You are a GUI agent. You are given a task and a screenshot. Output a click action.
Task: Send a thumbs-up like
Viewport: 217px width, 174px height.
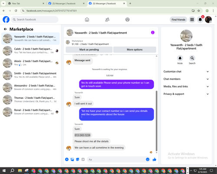coord(155,159)
